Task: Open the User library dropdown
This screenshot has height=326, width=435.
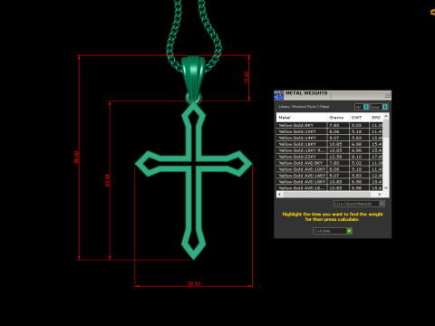Action: tap(379, 107)
